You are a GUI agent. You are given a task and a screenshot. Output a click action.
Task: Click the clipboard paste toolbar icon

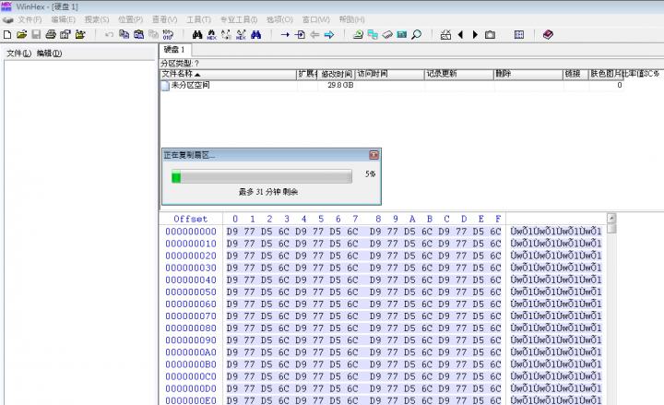coord(138,35)
